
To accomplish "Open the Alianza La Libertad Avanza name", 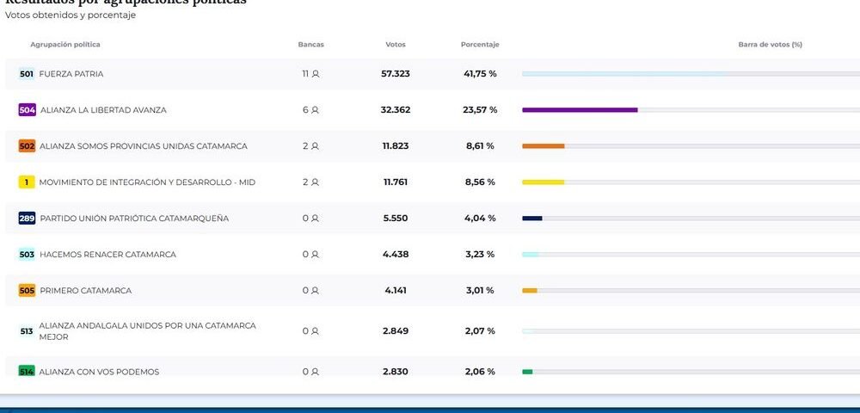I will [x=103, y=110].
